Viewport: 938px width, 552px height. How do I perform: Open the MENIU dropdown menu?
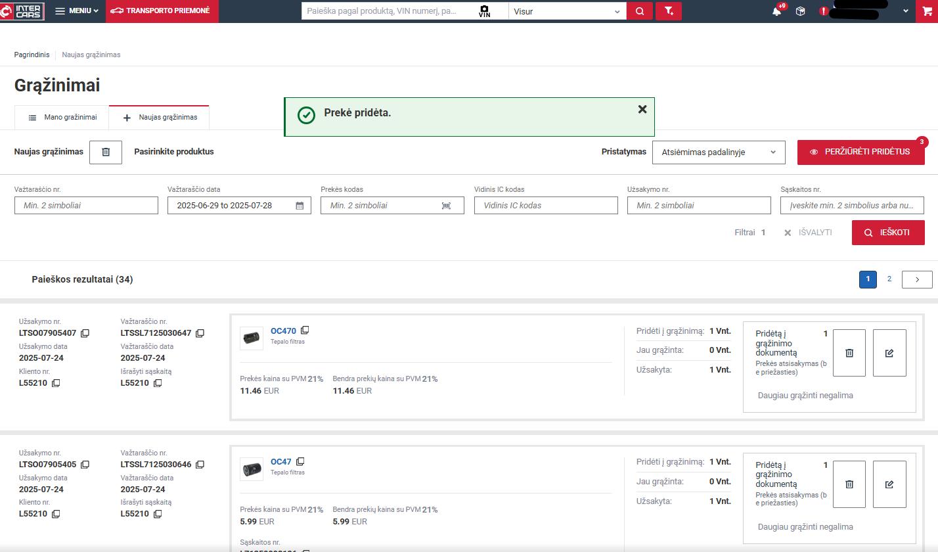coord(77,11)
